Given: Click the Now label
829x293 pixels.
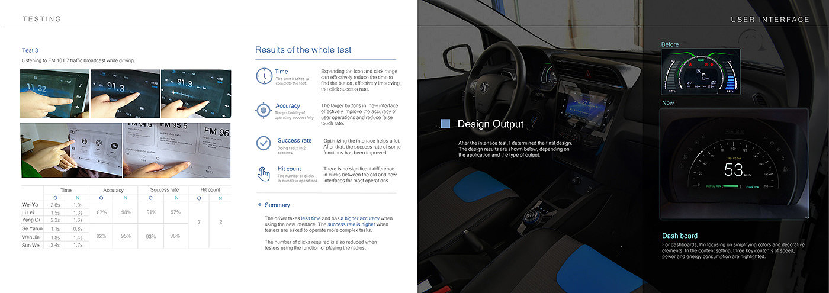Looking at the screenshot, I should coord(668,103).
